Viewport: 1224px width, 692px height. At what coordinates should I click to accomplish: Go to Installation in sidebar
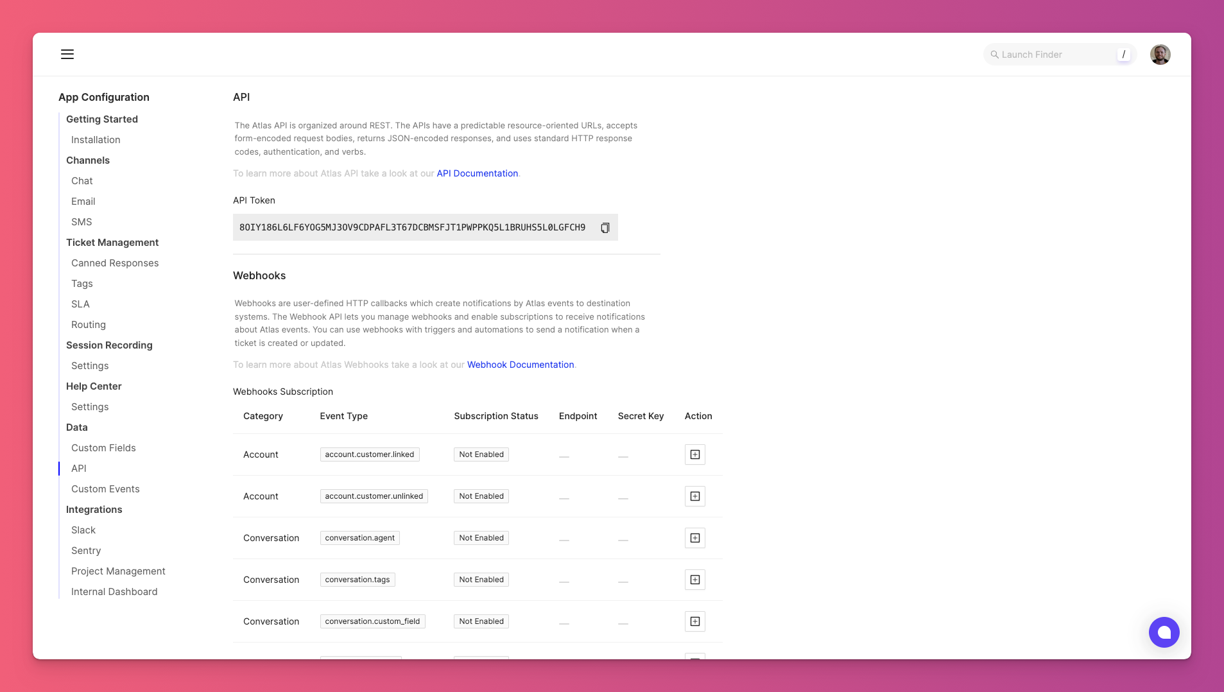(96, 140)
